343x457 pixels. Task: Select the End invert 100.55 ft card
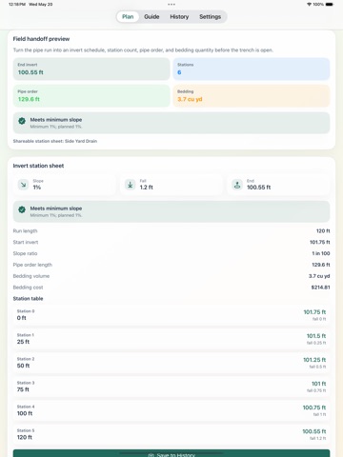point(91,69)
